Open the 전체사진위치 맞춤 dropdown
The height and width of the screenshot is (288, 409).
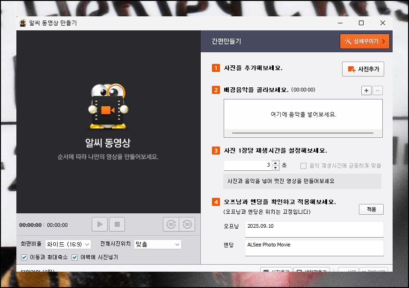(x=158, y=244)
